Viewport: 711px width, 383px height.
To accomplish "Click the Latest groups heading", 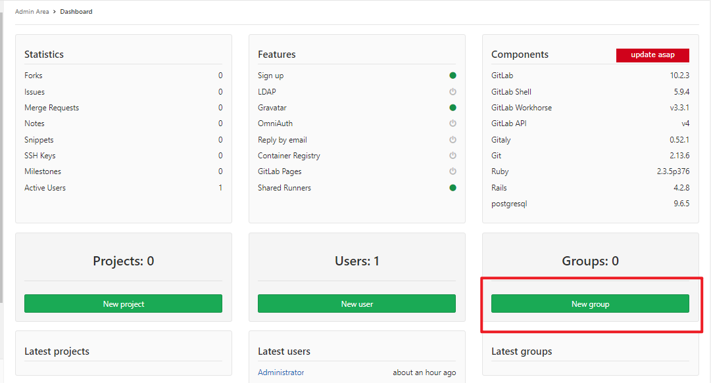I will 522,351.
